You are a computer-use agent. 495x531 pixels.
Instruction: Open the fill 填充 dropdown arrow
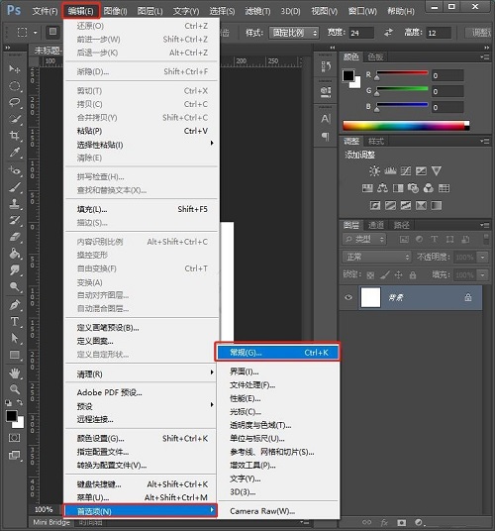[483, 275]
